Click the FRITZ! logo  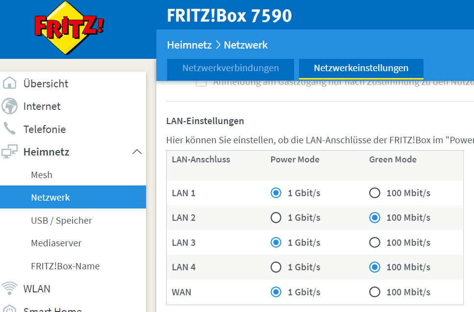click(69, 28)
